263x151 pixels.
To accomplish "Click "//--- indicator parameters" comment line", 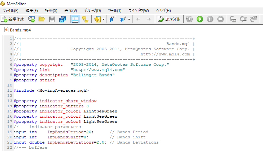I will click(47, 127).
